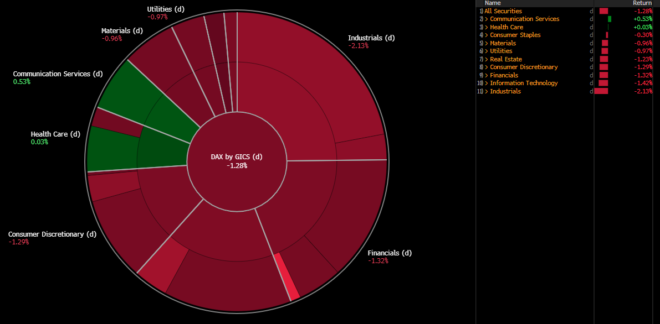Sort by the Return column header
660x324 pixels.
(x=642, y=3)
